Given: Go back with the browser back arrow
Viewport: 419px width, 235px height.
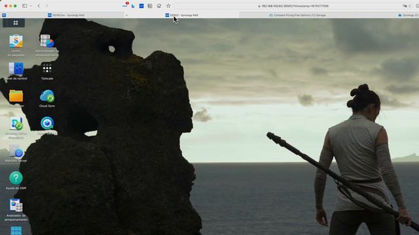Looking at the screenshot, I should click(39, 6).
